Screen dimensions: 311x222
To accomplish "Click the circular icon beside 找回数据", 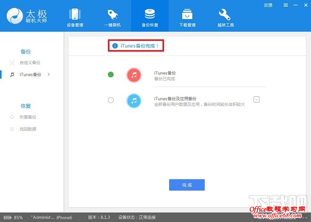I will (12, 129).
